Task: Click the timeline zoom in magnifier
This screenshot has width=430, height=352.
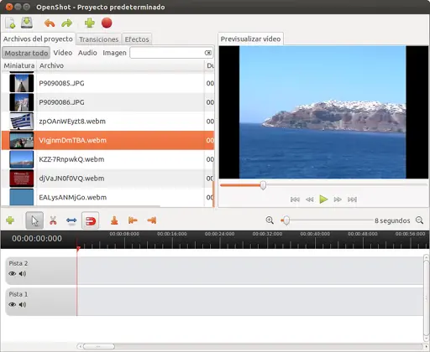Action: pos(270,220)
